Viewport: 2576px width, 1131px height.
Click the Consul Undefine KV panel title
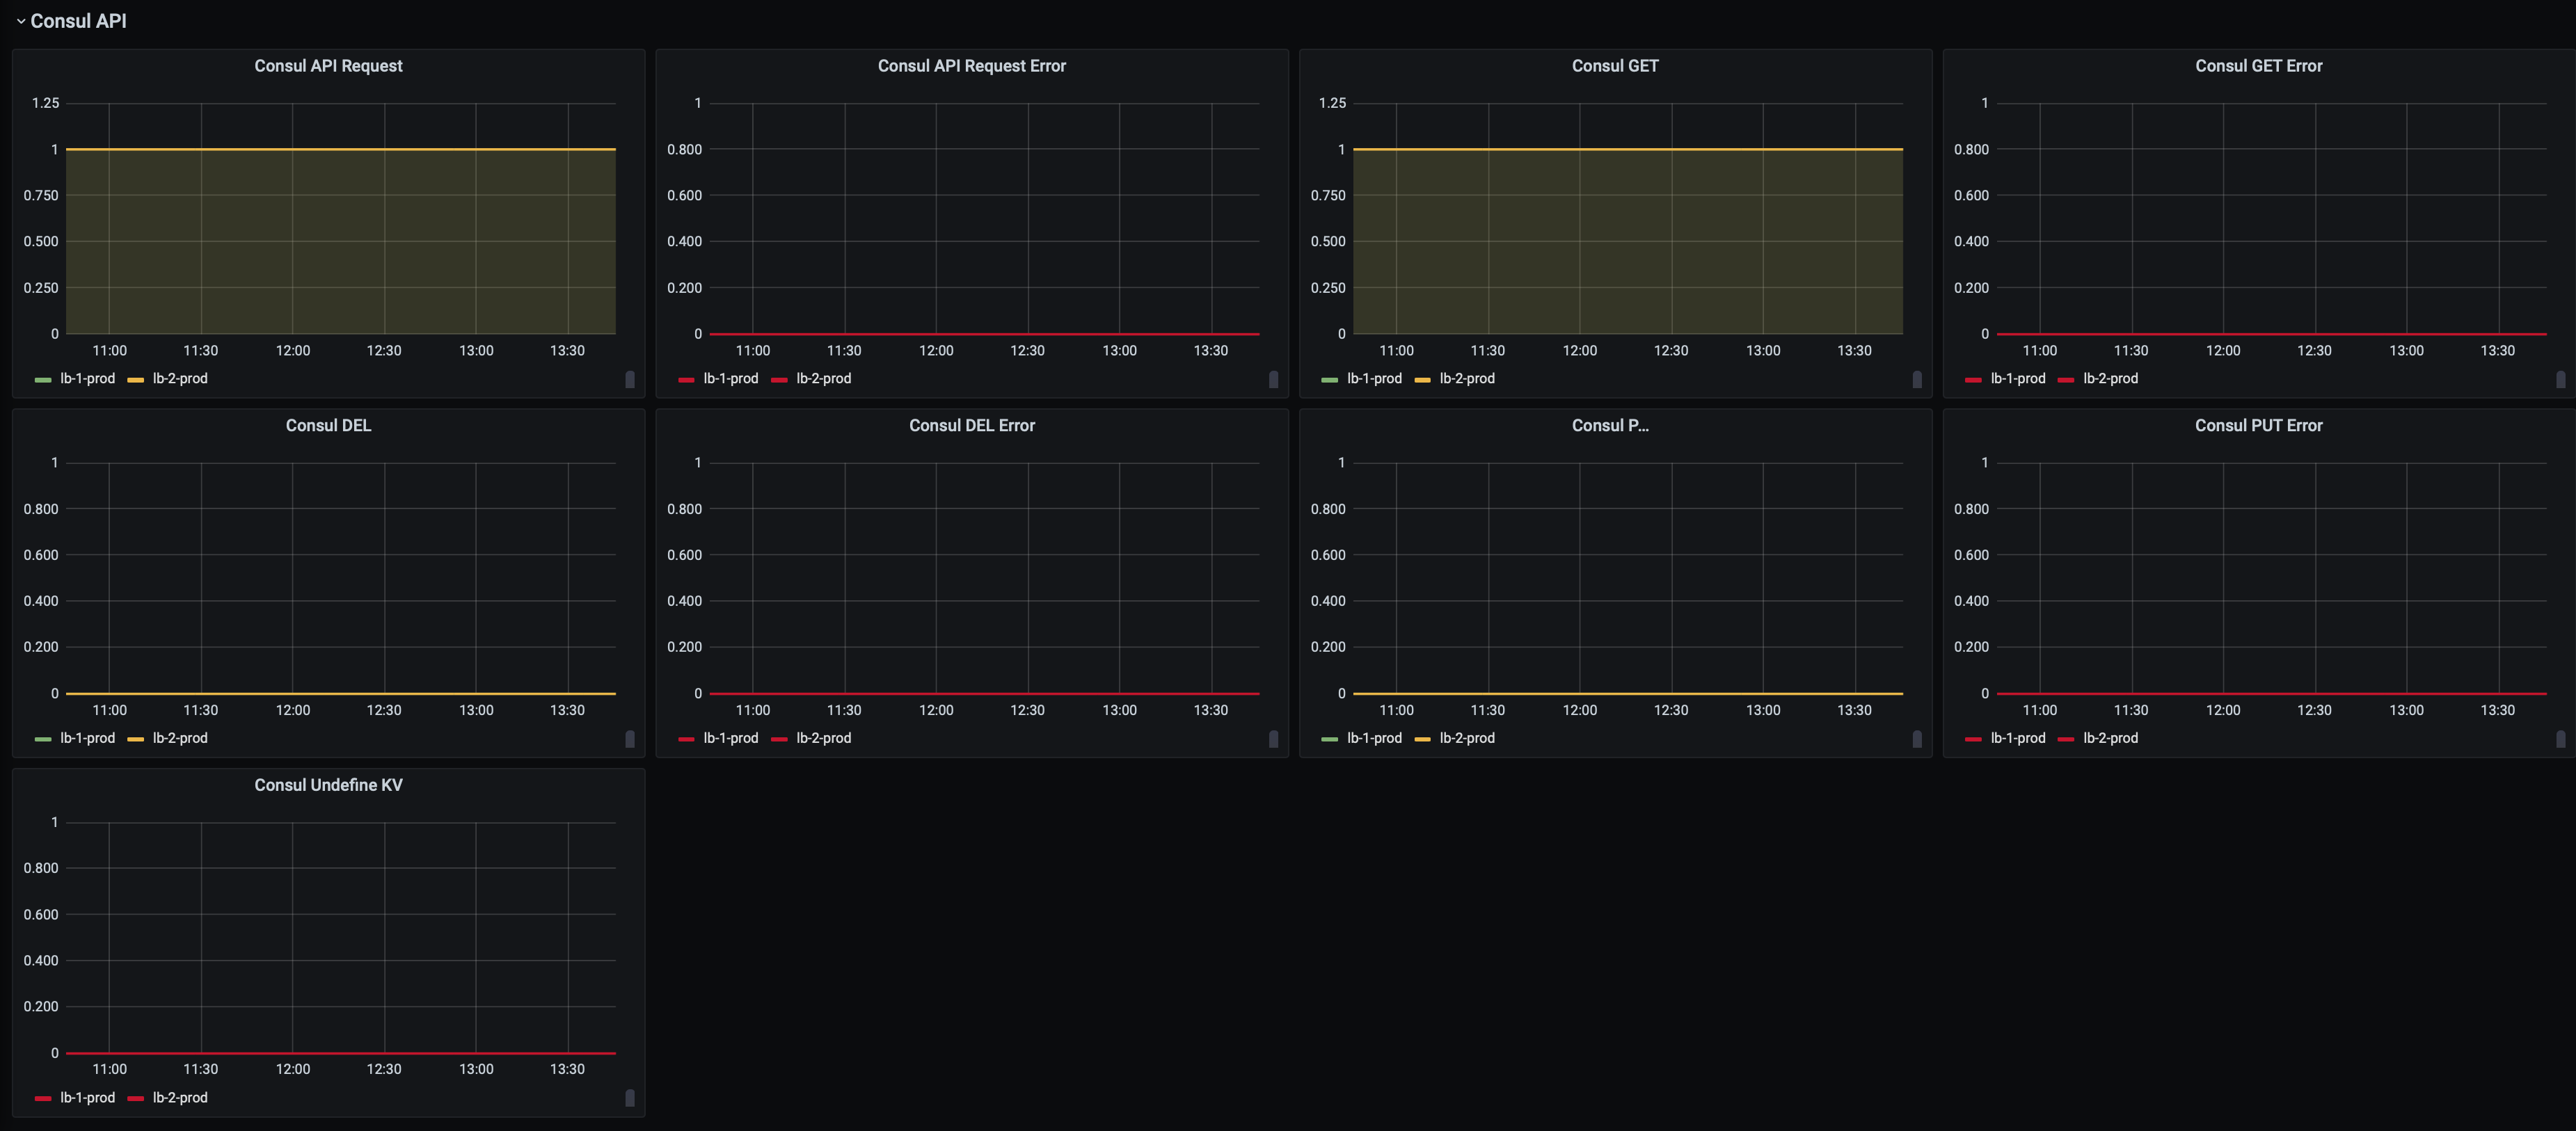(x=328, y=785)
